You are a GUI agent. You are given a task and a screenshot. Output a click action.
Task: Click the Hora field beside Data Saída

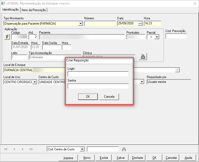(x=67, y=47)
